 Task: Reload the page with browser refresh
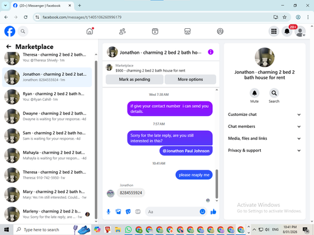coord(26,17)
